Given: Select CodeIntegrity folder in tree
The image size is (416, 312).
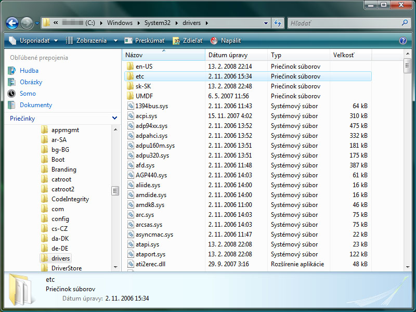Looking at the screenshot, I should pyautogui.click(x=70, y=199).
